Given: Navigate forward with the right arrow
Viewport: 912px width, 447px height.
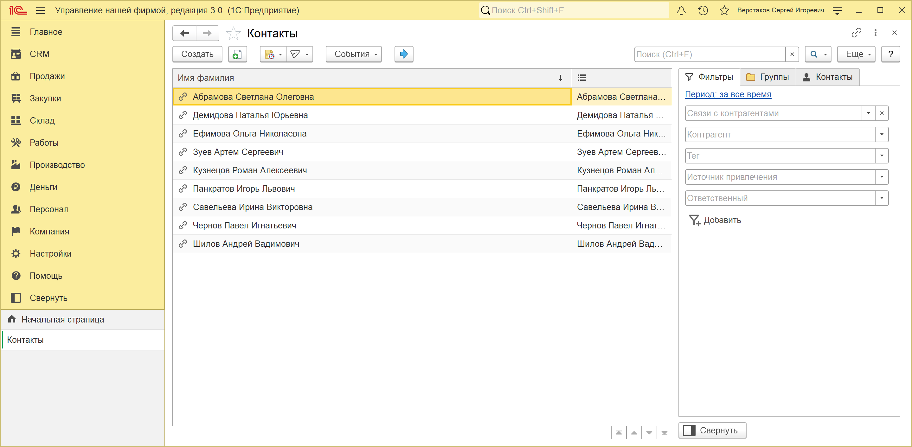Looking at the screenshot, I should 207,33.
